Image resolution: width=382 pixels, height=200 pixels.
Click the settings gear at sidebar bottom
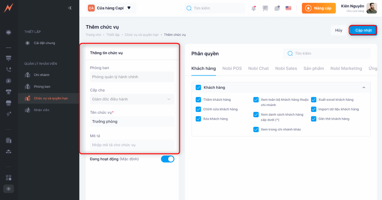point(8,188)
